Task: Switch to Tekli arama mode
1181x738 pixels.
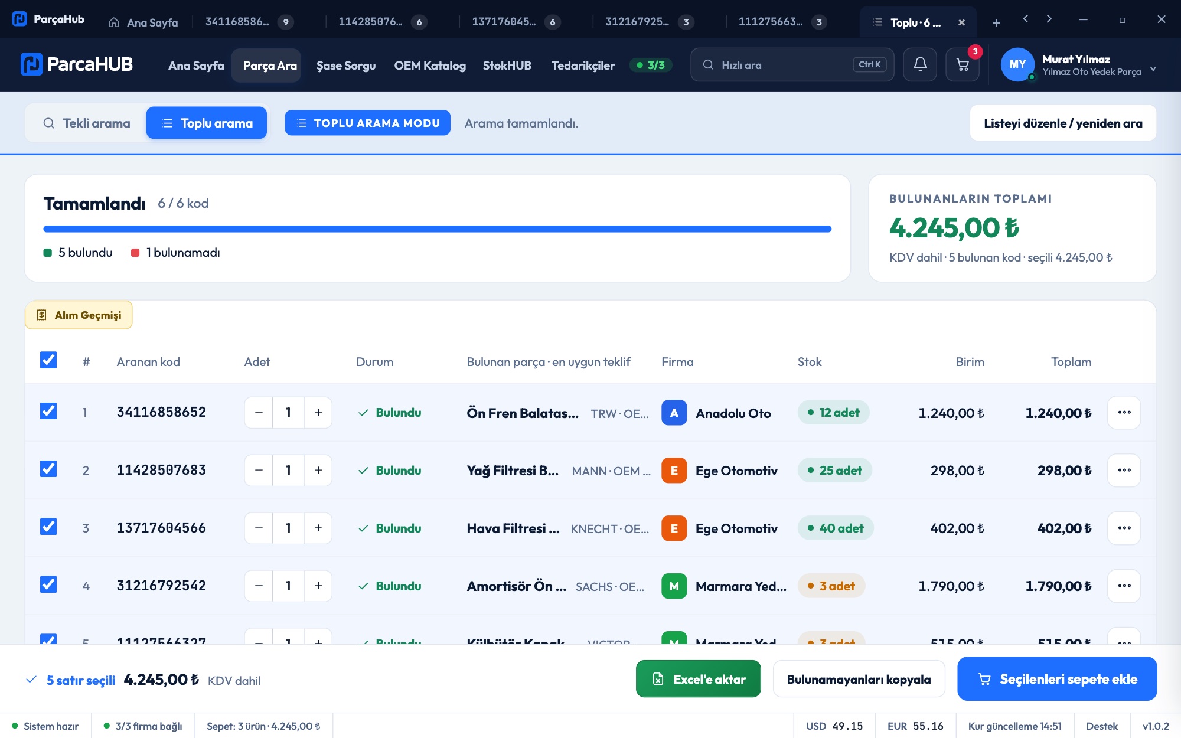Action: (86, 123)
